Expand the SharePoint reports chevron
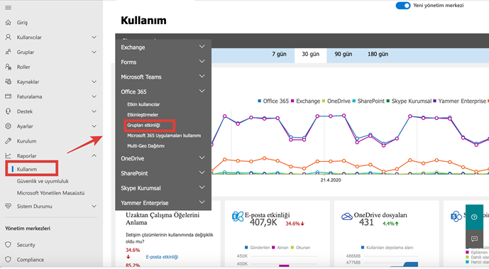489x269 pixels. (x=202, y=172)
